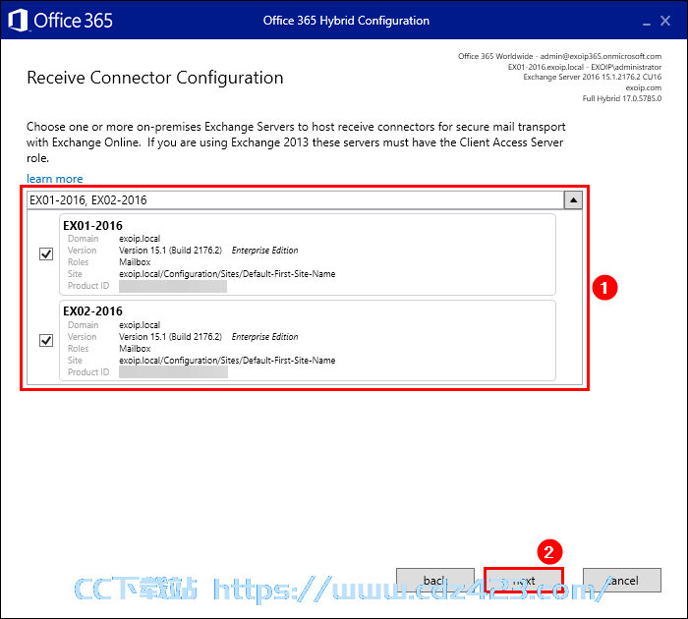Uncheck the EX01-2016 server checkbox

[46, 253]
